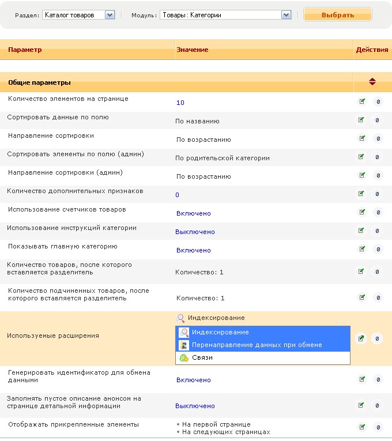Click reset '0' icon for Количество дополнительных признаков
392x441 pixels.
[x=378, y=194]
